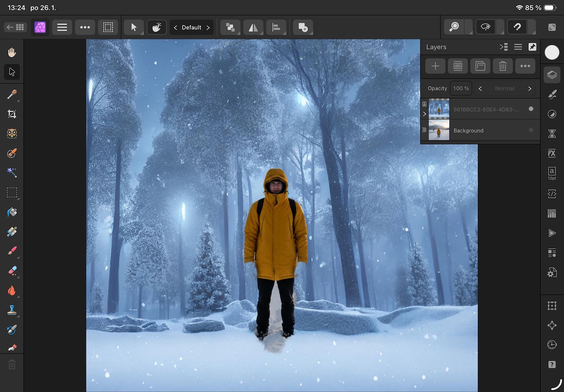Delete the selected layer with trash
Image resolution: width=564 pixels, height=392 pixels.
click(503, 66)
